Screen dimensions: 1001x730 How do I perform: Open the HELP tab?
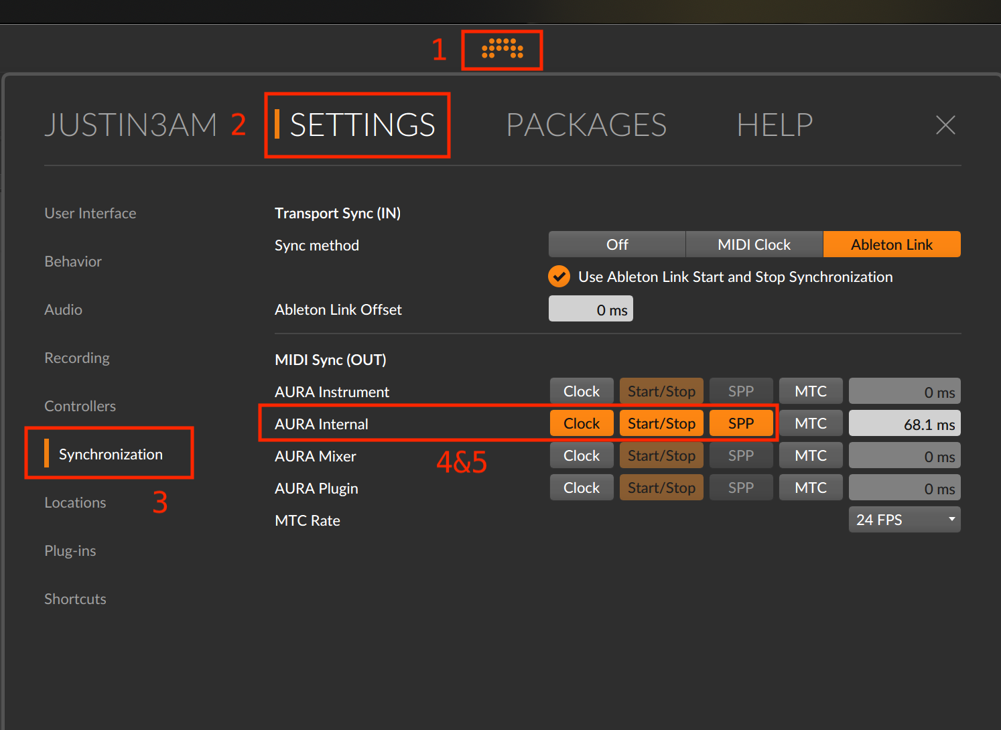point(775,125)
